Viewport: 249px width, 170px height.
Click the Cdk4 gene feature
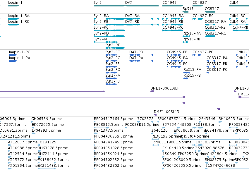tap(239, 6)
